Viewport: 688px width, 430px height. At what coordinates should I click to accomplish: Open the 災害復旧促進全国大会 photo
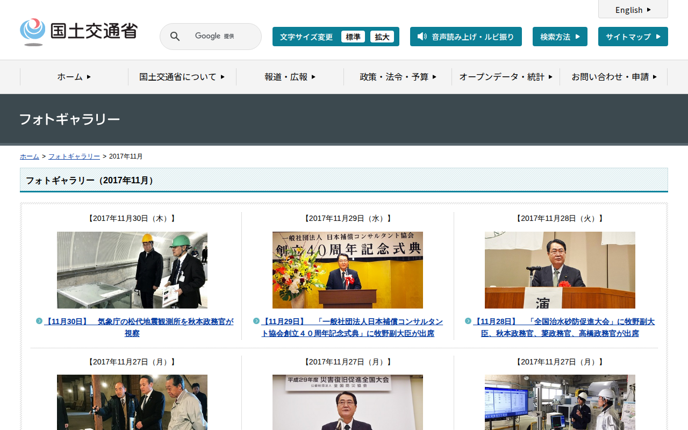[x=348, y=402]
